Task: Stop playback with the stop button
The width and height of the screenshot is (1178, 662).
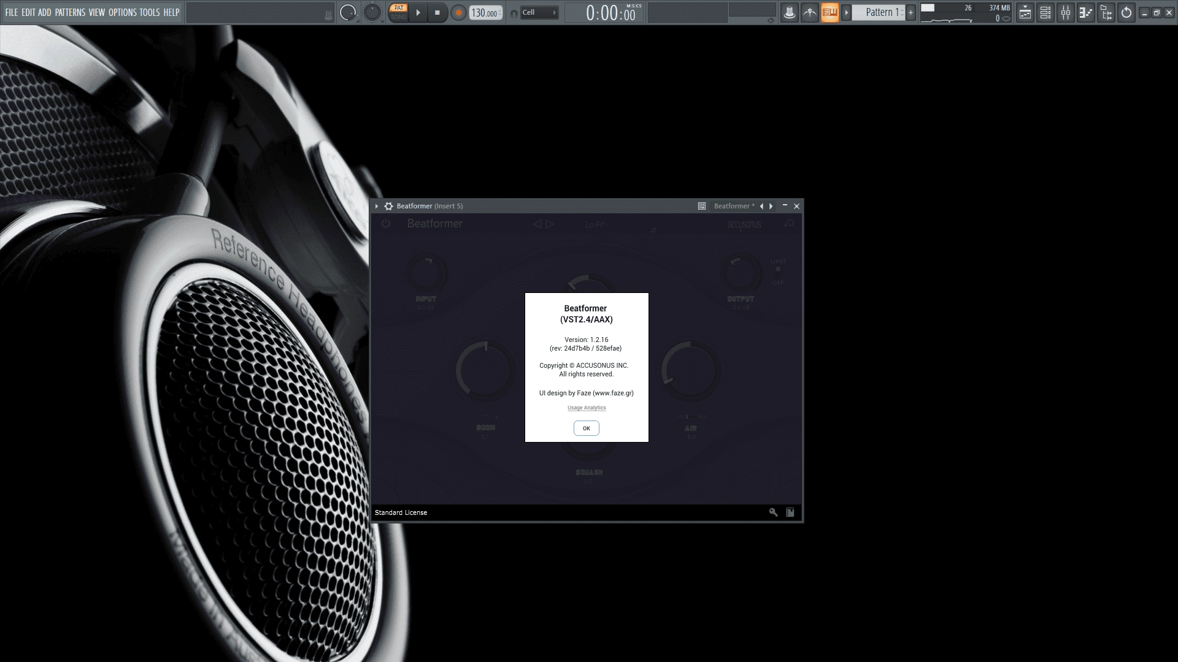Action: click(x=437, y=12)
